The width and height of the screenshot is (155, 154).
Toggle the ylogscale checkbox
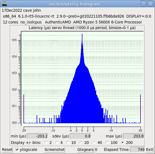[17, 150]
